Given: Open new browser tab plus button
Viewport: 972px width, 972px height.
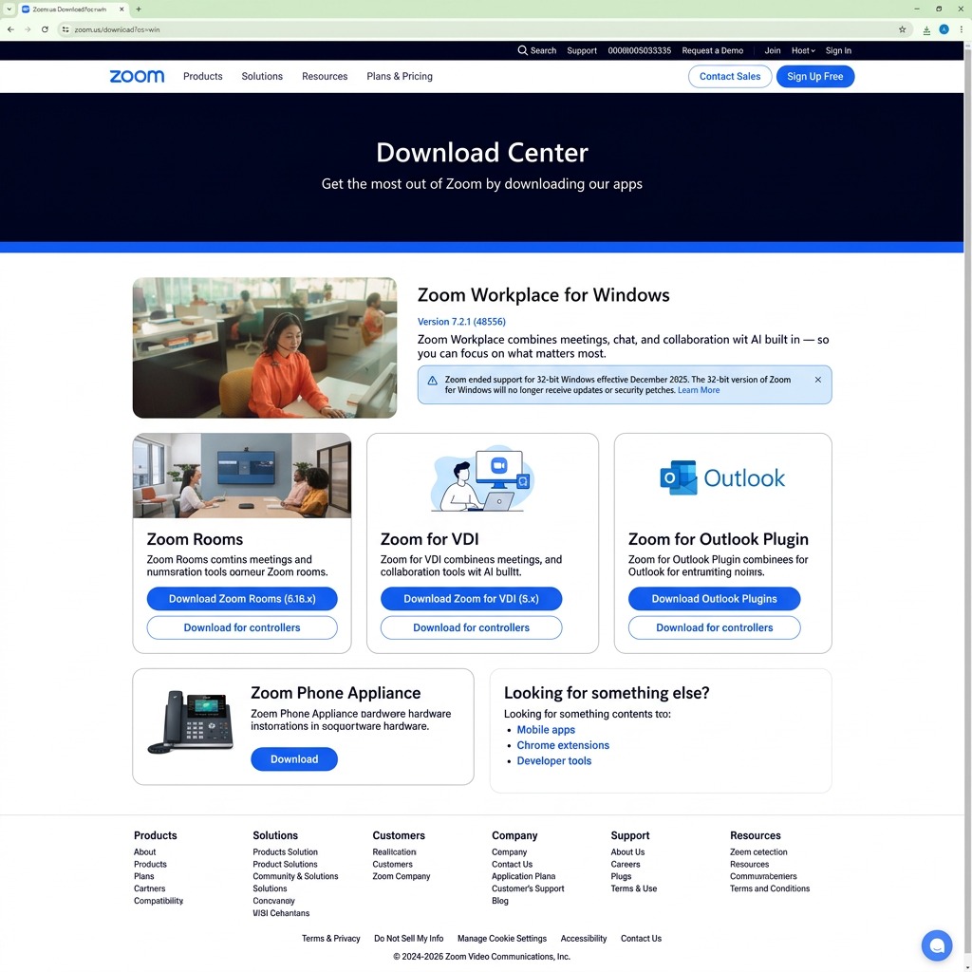Looking at the screenshot, I should pos(139,9).
